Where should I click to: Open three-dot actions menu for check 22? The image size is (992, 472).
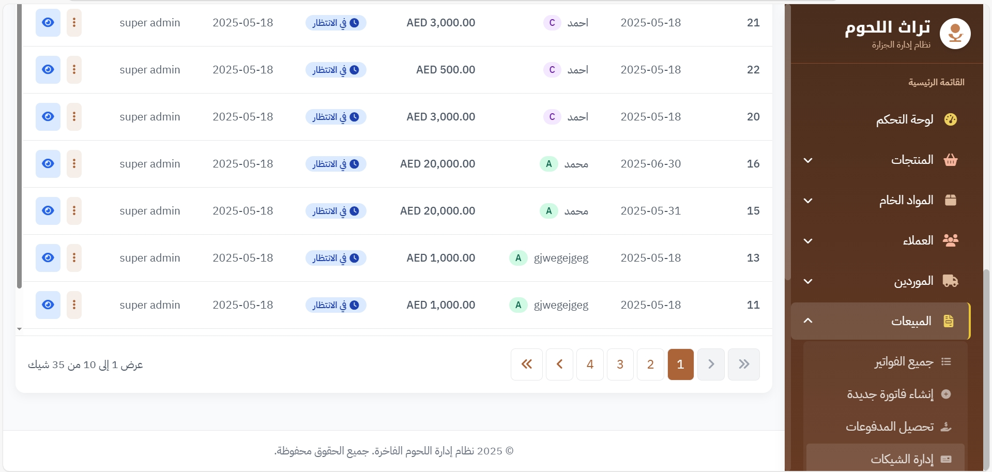74,70
